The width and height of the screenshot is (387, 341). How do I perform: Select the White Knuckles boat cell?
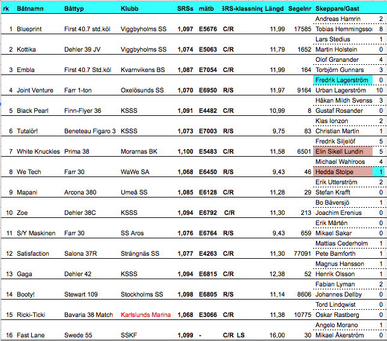click(x=38, y=151)
